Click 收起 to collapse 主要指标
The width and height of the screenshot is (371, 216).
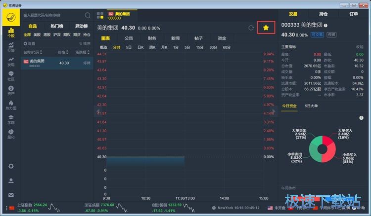click(x=360, y=47)
